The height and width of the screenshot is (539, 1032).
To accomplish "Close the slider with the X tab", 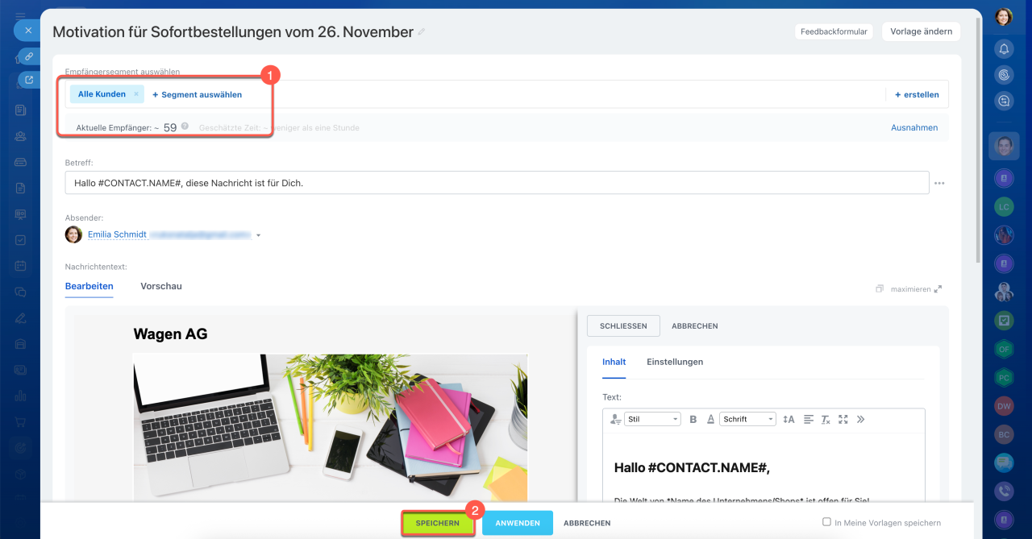I will point(27,31).
